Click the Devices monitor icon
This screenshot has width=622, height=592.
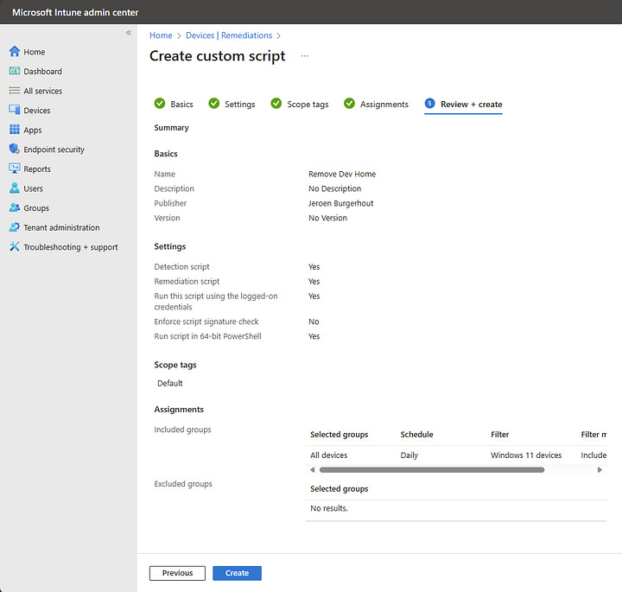tap(15, 110)
